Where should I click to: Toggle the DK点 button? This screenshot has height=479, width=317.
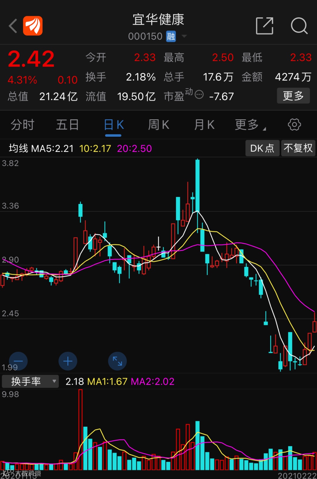tap(262, 148)
